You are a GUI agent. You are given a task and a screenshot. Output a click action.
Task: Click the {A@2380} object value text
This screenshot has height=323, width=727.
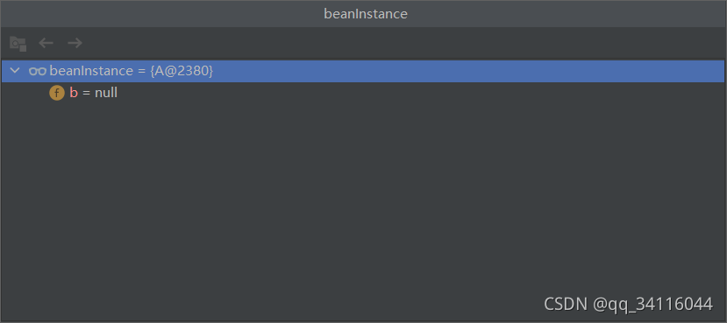(x=182, y=71)
